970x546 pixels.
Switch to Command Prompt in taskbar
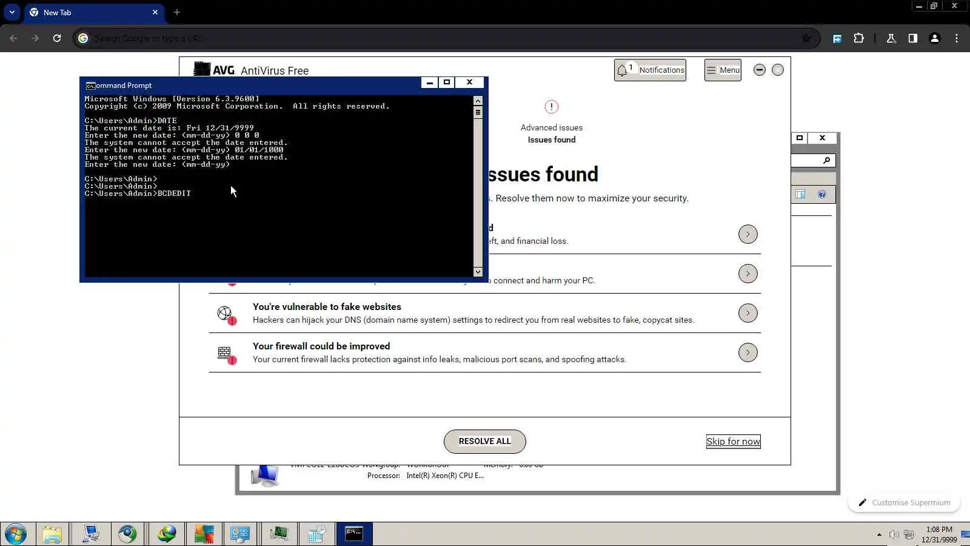click(354, 534)
